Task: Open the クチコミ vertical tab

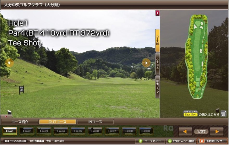Action: [x=157, y=64]
